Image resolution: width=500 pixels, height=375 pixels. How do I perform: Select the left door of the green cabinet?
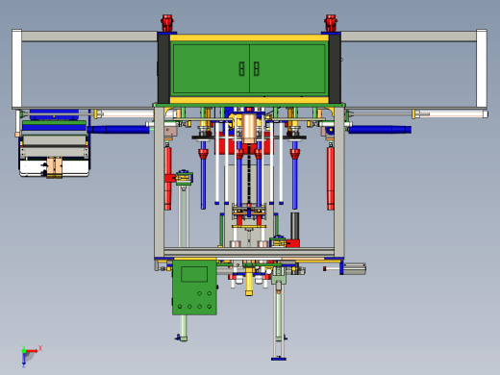point(212,68)
